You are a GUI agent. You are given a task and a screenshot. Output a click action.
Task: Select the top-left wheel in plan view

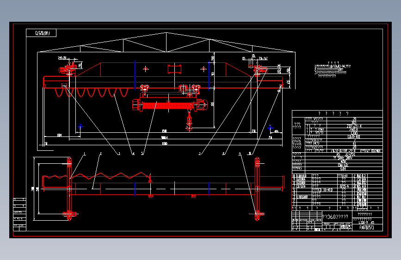[x=69, y=162]
